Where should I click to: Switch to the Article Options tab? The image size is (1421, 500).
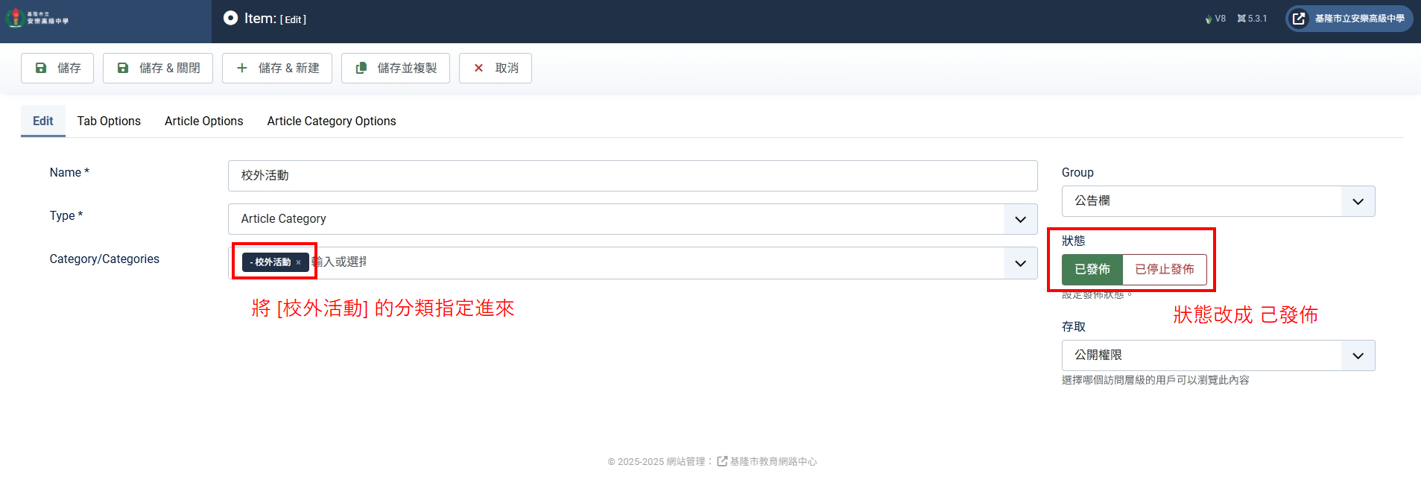pos(203,121)
